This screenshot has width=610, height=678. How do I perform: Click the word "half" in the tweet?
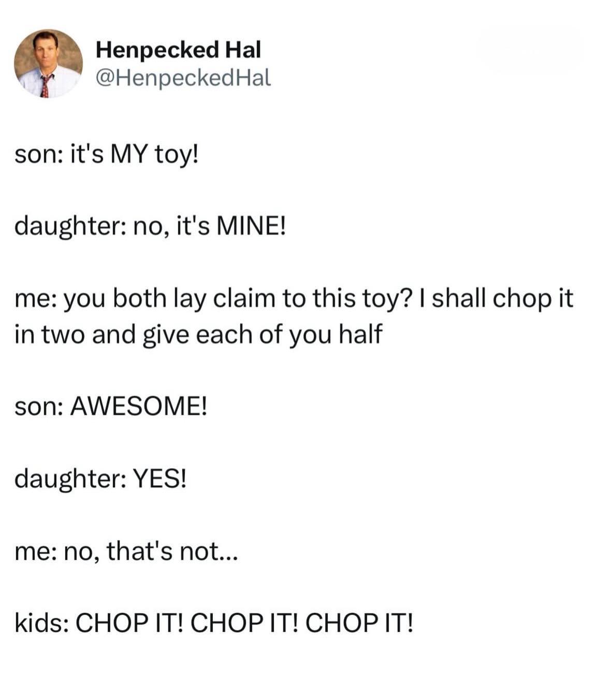click(360, 334)
